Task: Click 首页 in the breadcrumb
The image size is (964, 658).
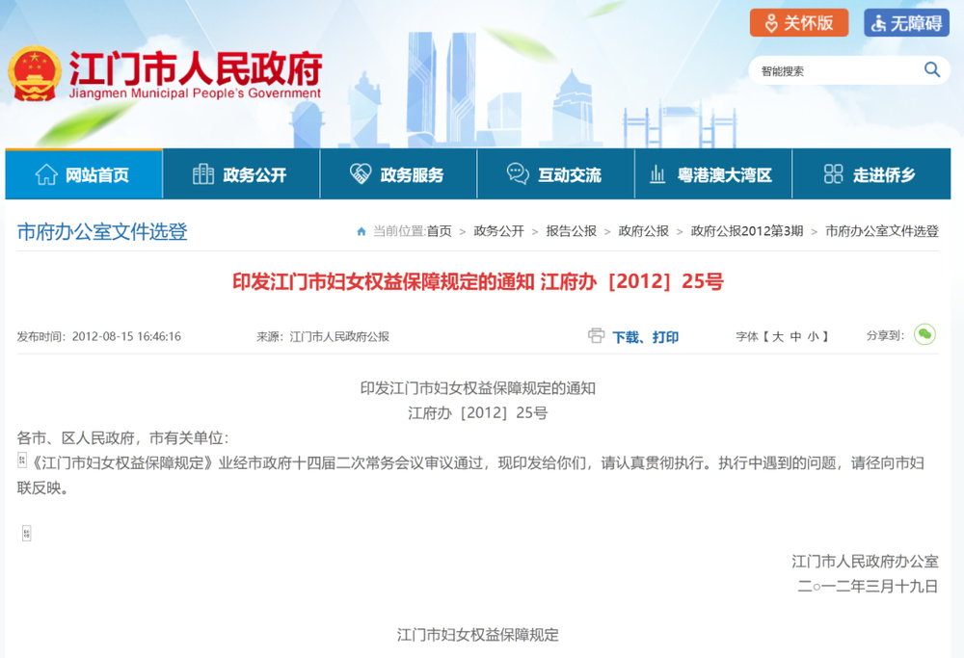Action: (x=439, y=231)
